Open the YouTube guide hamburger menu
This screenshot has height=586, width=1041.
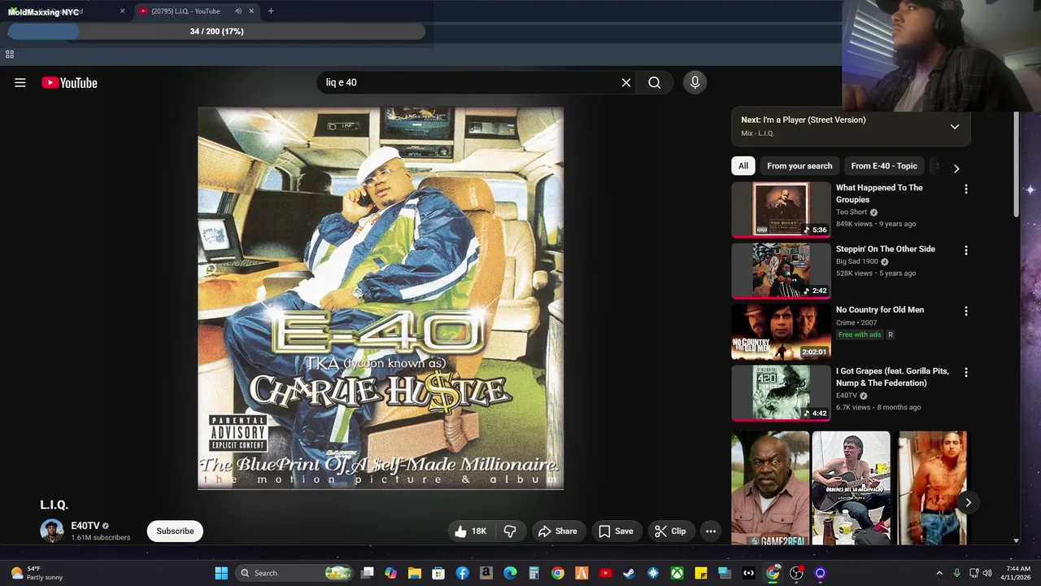20,82
